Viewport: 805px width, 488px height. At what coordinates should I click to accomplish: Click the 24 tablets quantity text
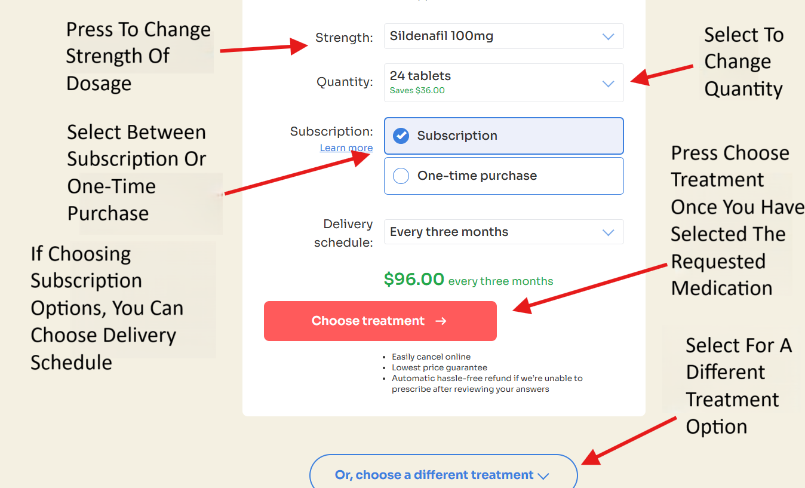point(420,76)
